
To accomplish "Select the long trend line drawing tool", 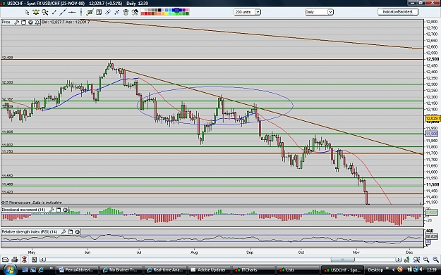I will [63, 12].
